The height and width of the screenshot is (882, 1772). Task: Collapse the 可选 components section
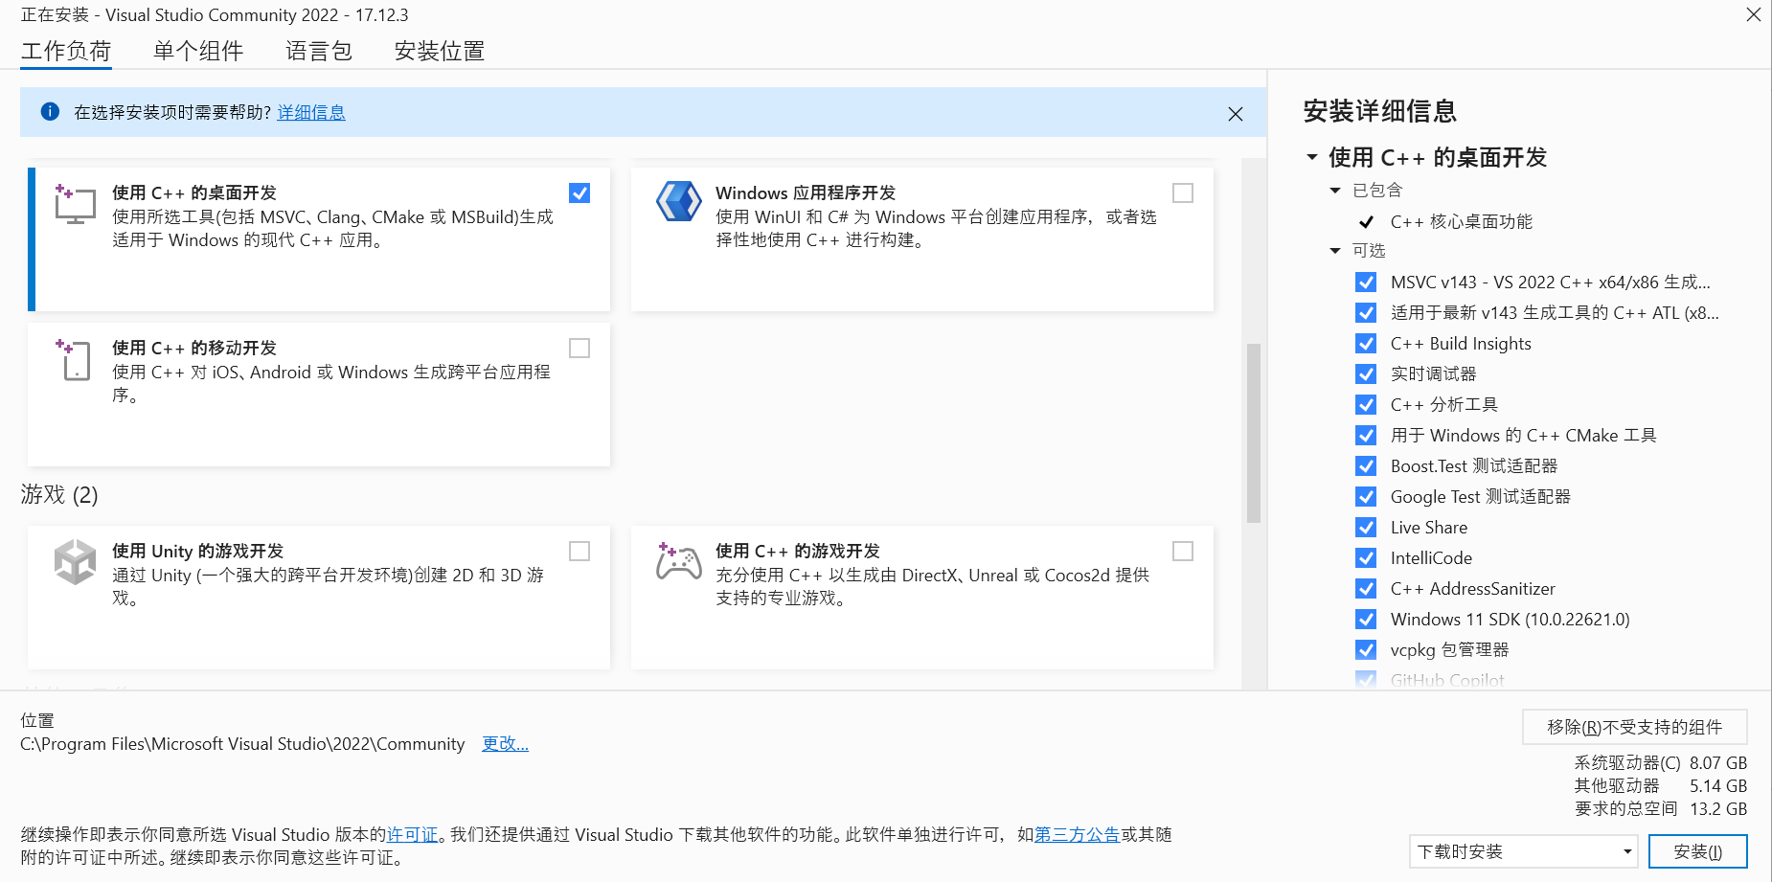(1335, 250)
